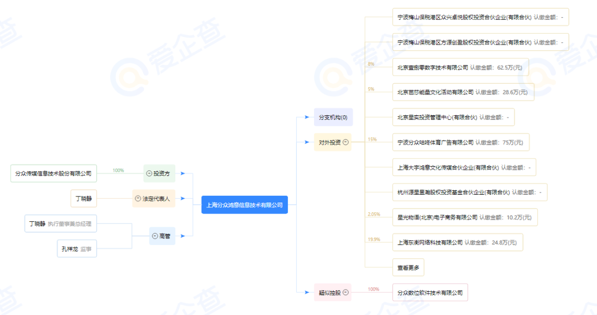597x315 pixels.
Task: Open 宁波分众咕咚体育广告有限公司 node
Action: pos(460,142)
